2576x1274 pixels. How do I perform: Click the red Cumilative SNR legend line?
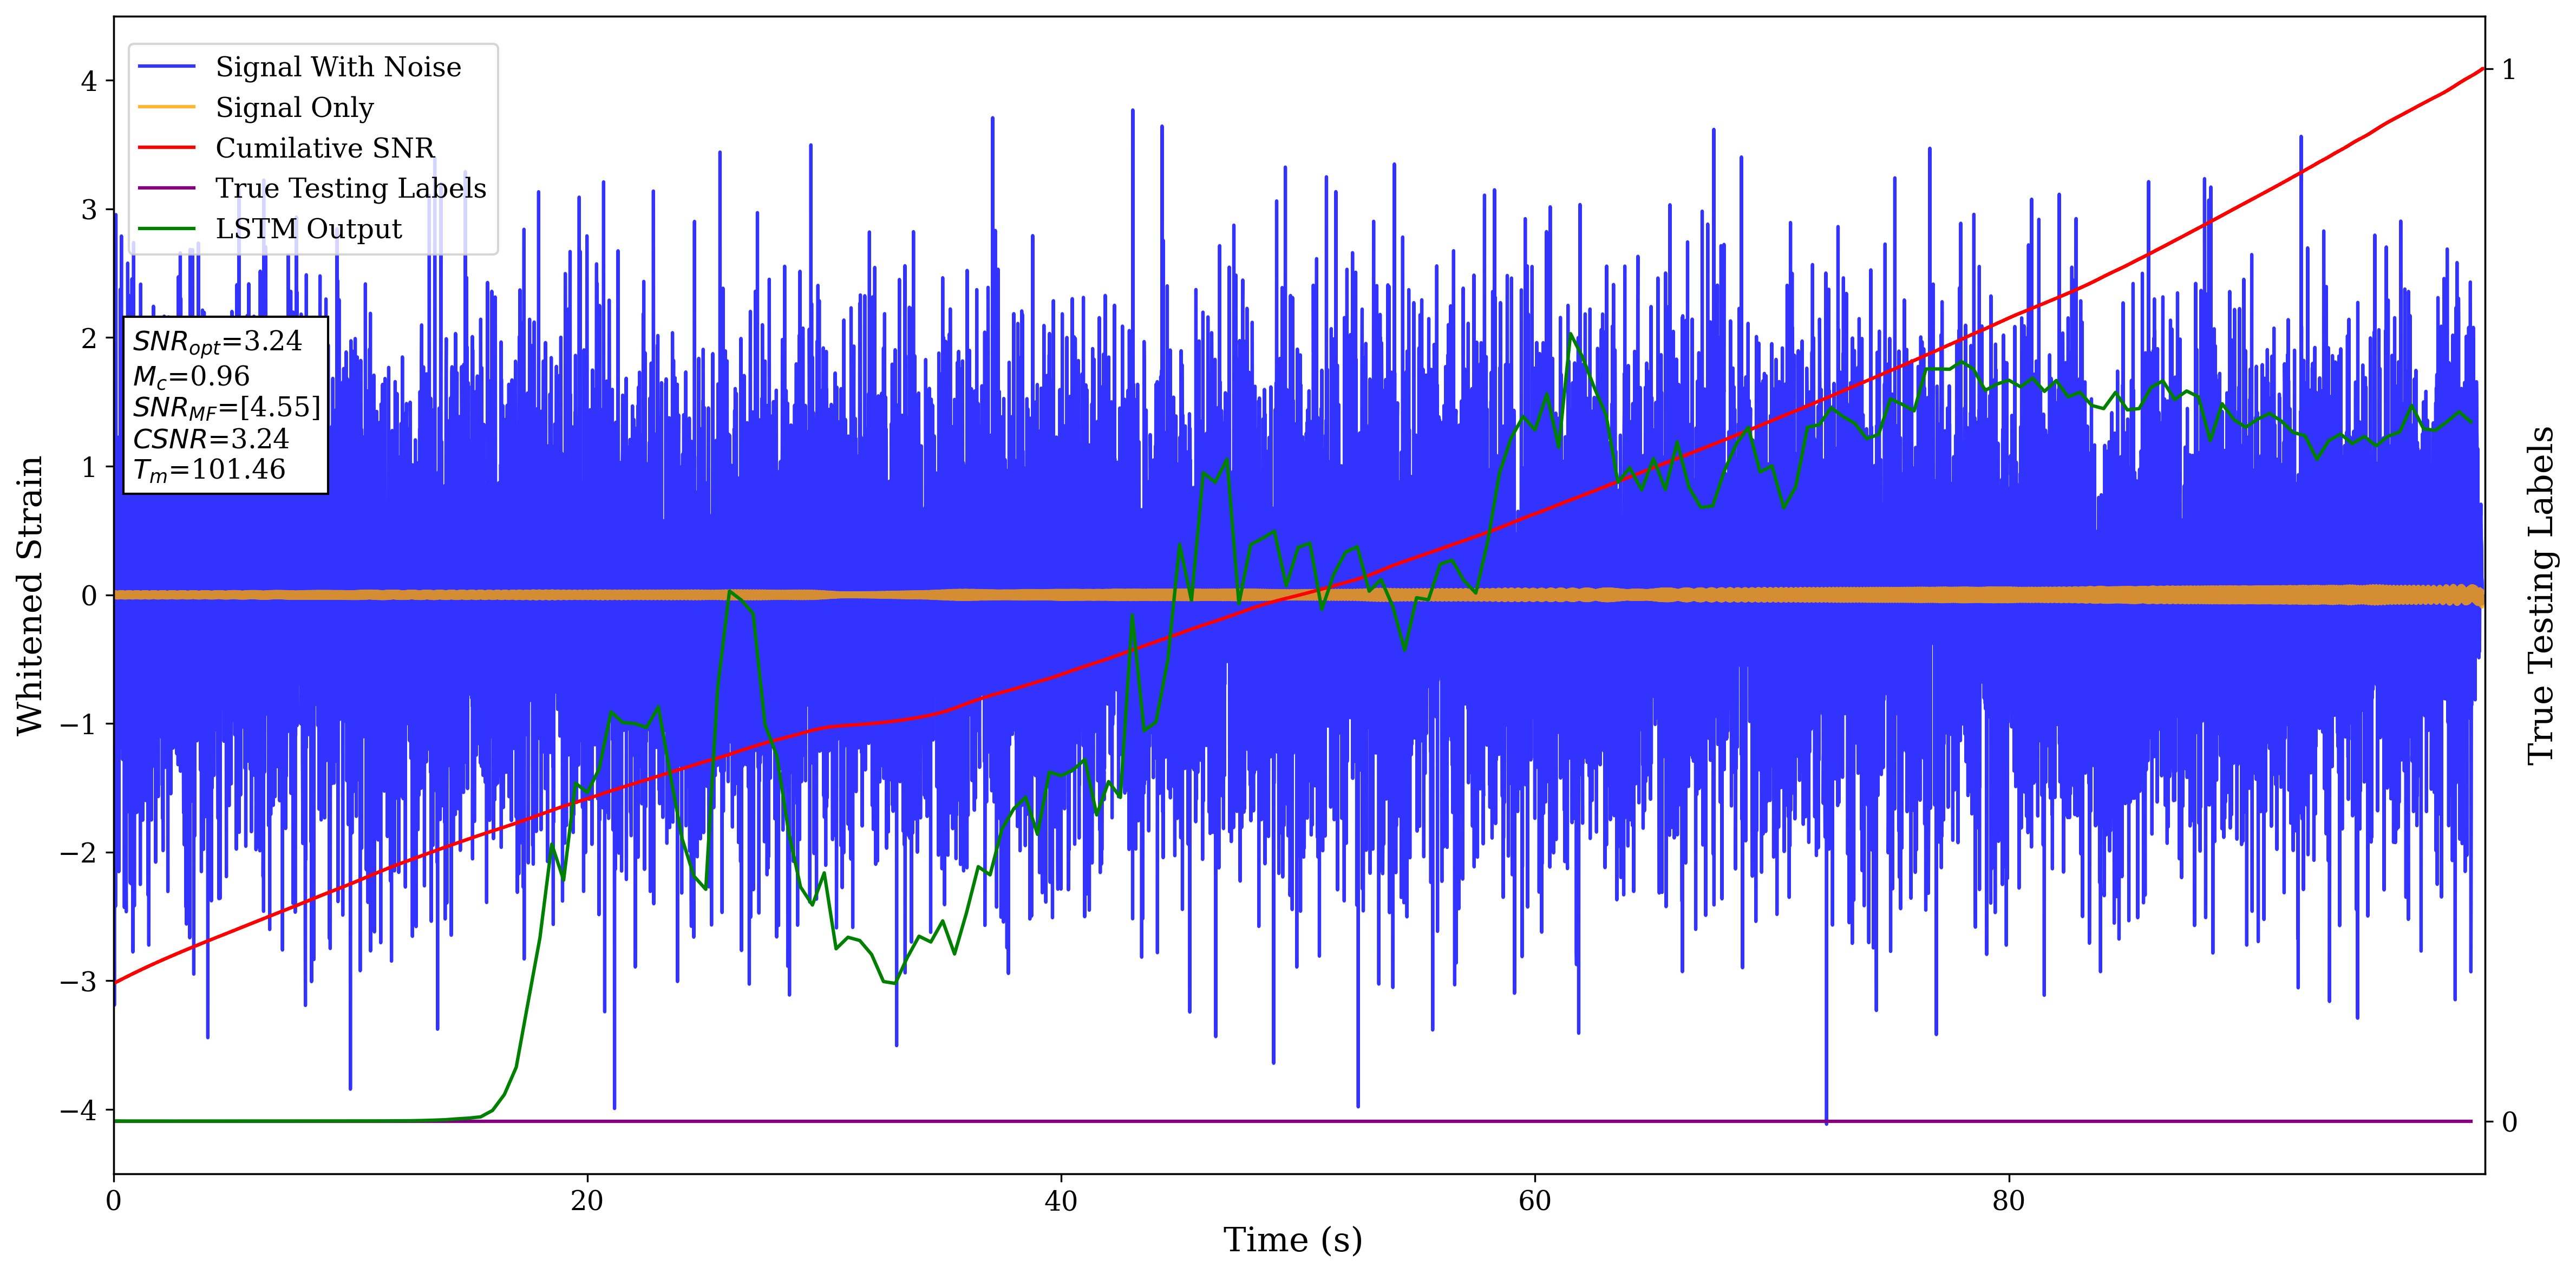(x=166, y=148)
